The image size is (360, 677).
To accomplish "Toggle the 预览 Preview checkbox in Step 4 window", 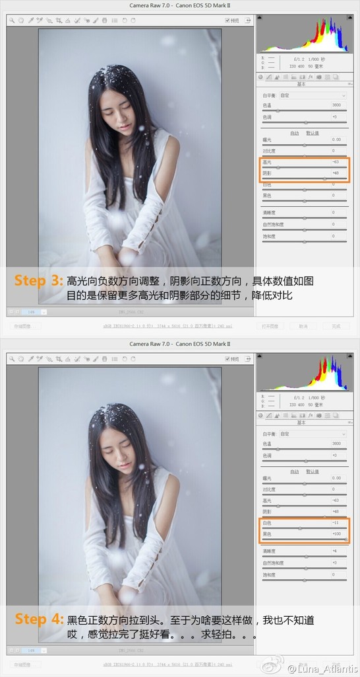I will [x=227, y=359].
